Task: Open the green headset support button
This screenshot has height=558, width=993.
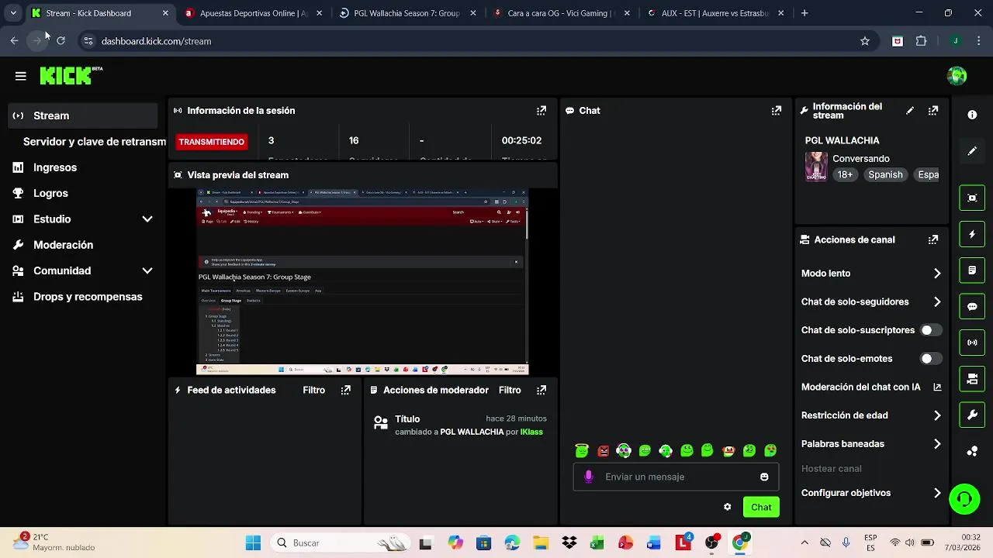Action: (x=964, y=499)
